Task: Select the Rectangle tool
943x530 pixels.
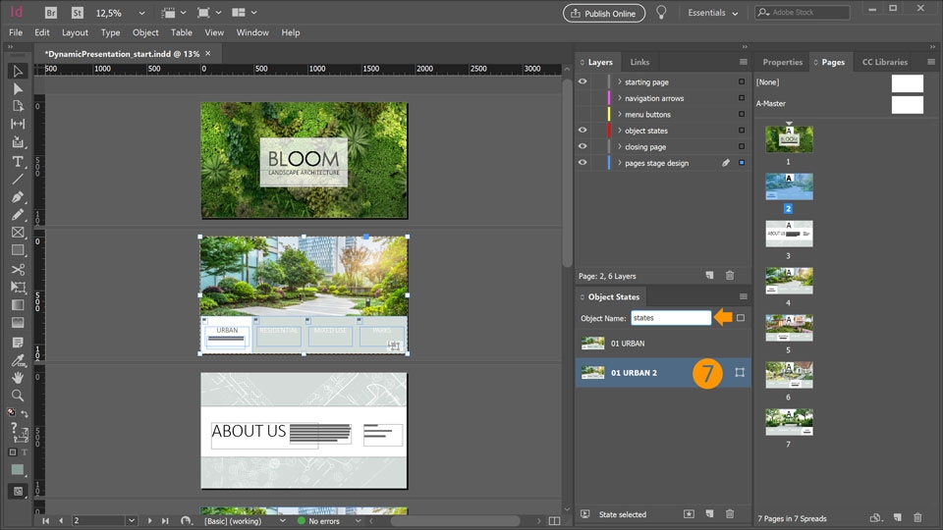Action: [x=18, y=250]
